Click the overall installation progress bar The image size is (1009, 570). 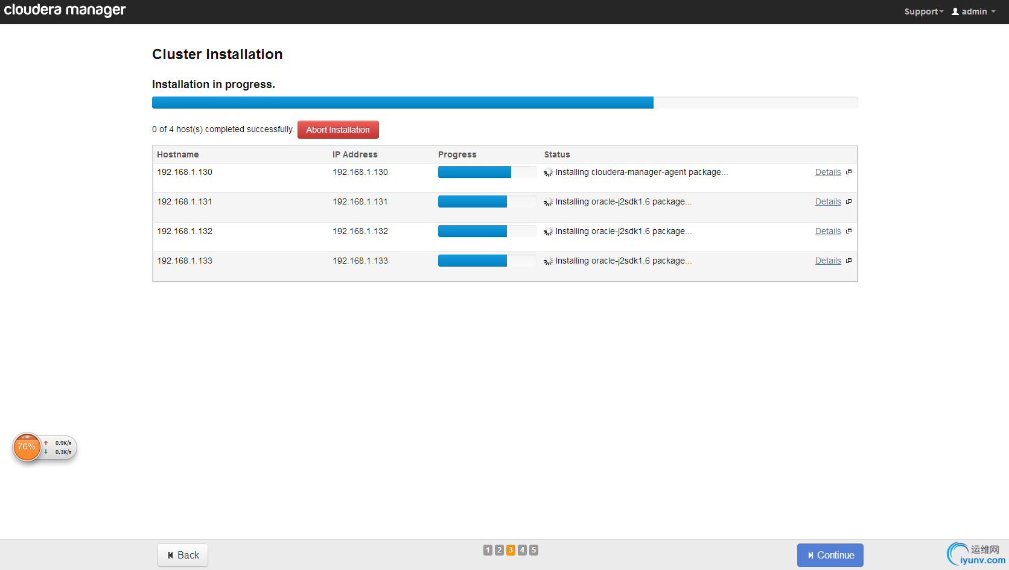pos(505,103)
